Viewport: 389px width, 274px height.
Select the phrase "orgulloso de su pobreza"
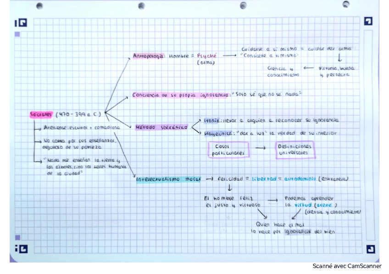(x=72, y=147)
